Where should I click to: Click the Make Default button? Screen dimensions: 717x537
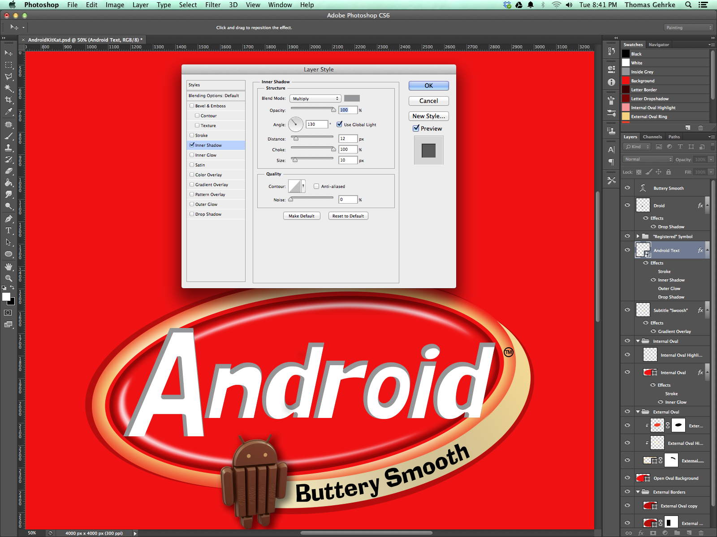tap(302, 216)
